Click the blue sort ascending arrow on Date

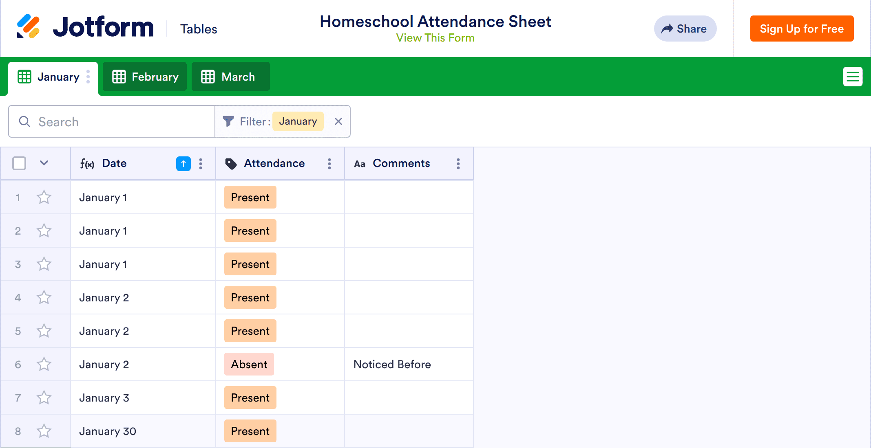183,164
